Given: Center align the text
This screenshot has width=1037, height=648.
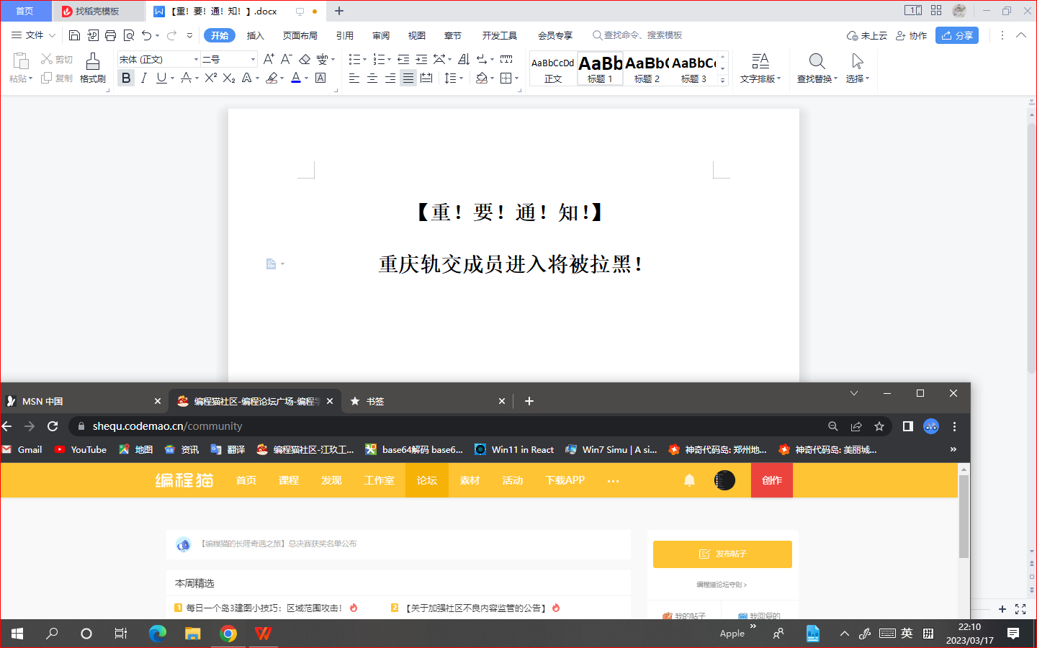Looking at the screenshot, I should pyautogui.click(x=372, y=78).
